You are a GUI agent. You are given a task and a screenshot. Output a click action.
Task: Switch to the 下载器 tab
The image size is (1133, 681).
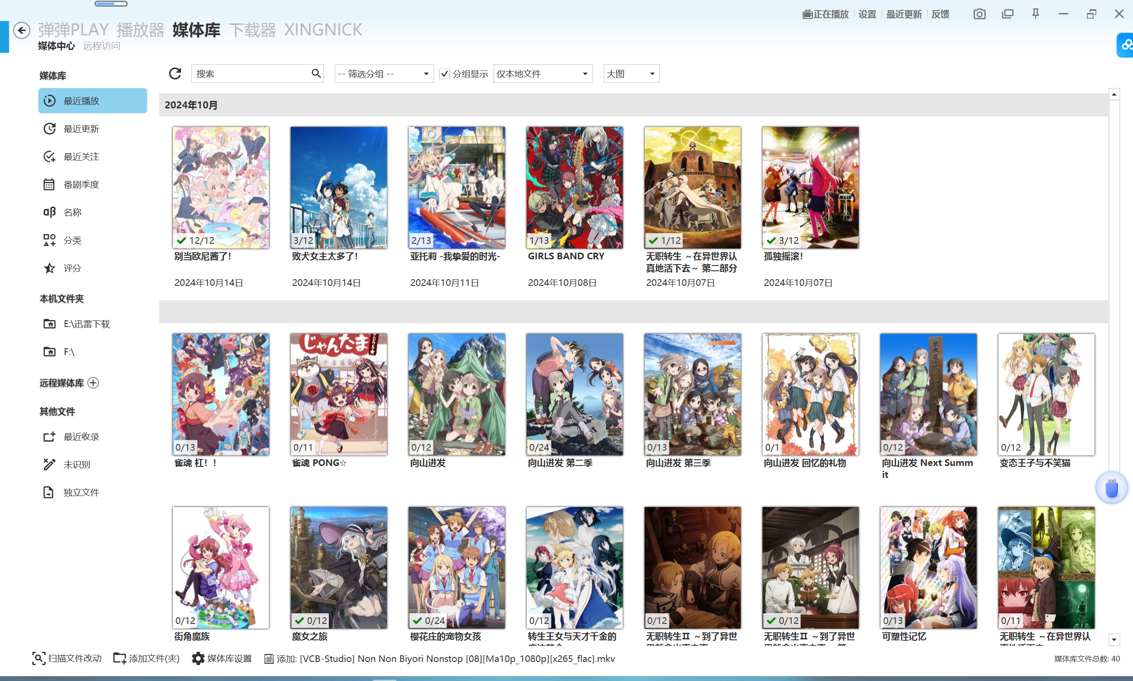click(x=252, y=30)
